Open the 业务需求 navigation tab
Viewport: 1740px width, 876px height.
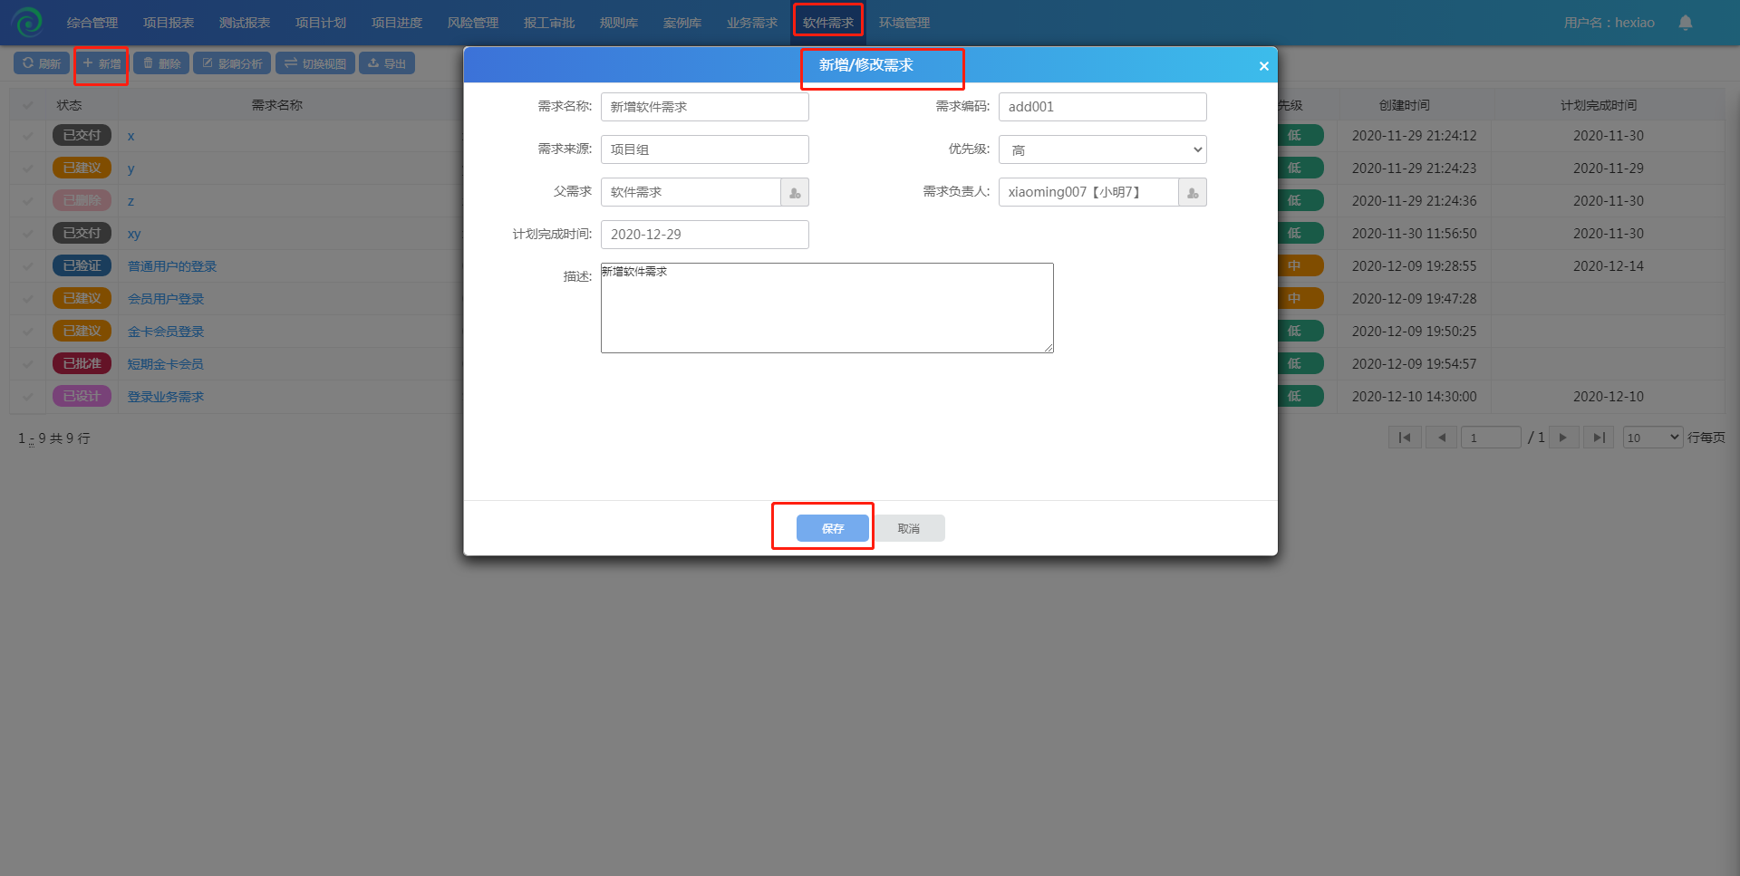pos(751,23)
